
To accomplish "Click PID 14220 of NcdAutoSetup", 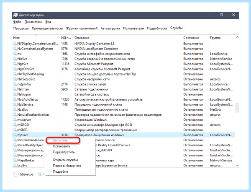I will tap(65, 99).
